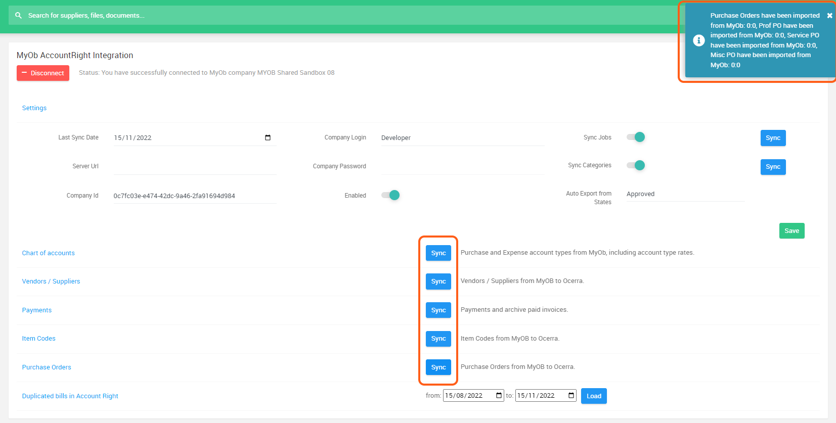Click the Company Login field showing Developer
The width and height of the screenshot is (836, 423).
pos(462,138)
